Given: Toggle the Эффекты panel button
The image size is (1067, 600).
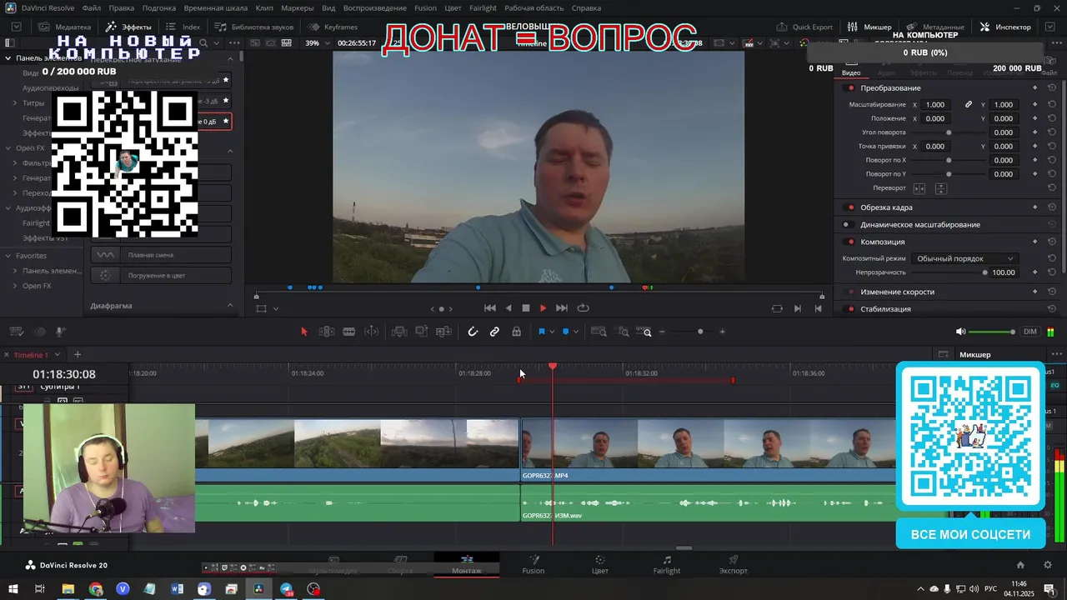Looking at the screenshot, I should 128,27.
